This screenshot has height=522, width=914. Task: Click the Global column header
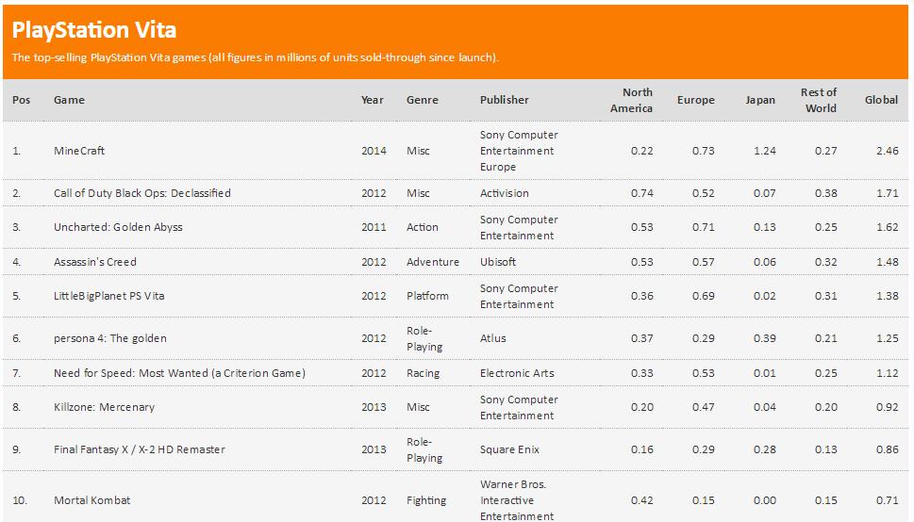pyautogui.click(x=881, y=100)
